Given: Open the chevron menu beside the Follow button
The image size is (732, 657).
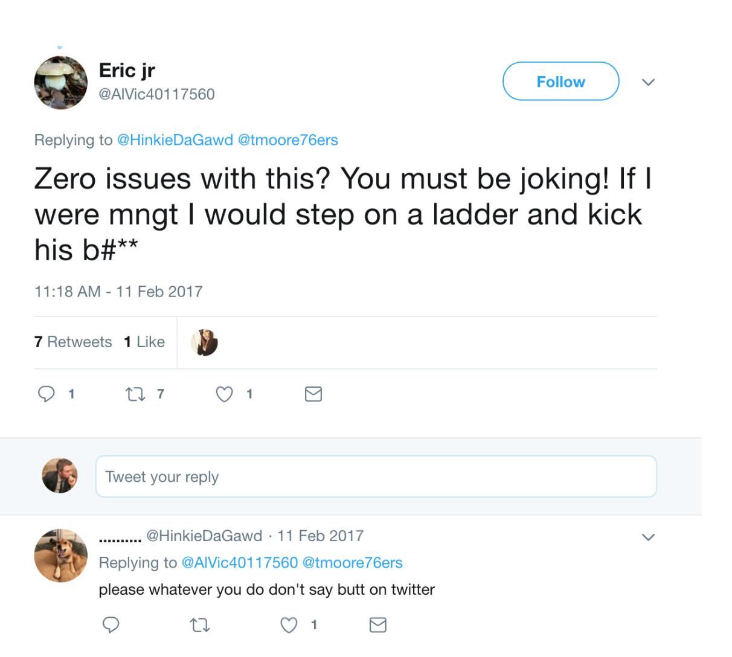Looking at the screenshot, I should click(647, 82).
